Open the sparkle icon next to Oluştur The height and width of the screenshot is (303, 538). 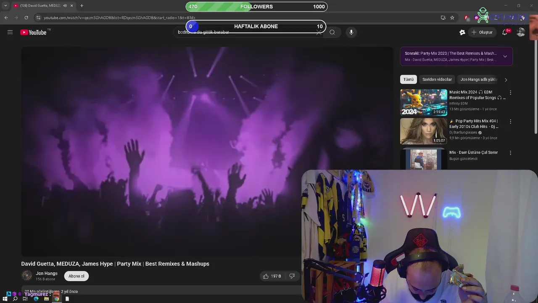point(462,32)
